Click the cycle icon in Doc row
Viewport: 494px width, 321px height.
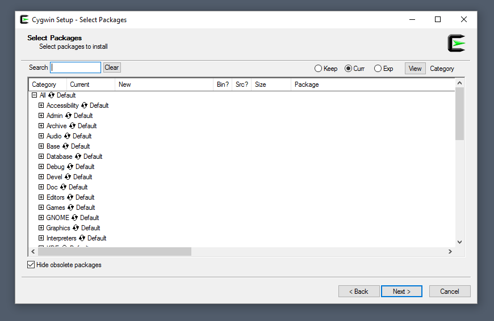pyautogui.click(x=63, y=187)
